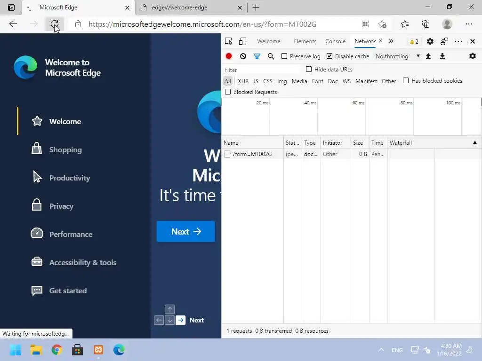Open Customize DevTools three-dot menu
Image resolution: width=482 pixels, height=361 pixels.
coord(458,41)
